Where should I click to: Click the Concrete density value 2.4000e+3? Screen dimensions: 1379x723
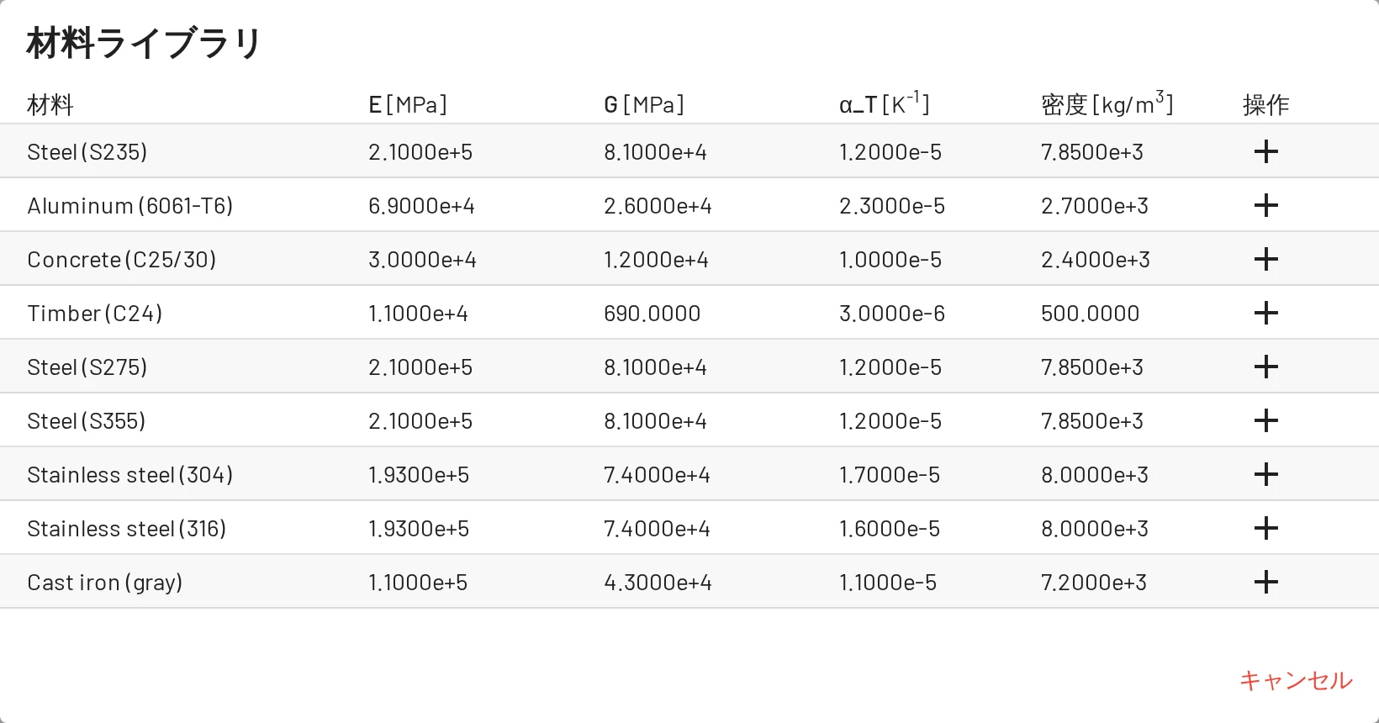pyautogui.click(x=1096, y=260)
